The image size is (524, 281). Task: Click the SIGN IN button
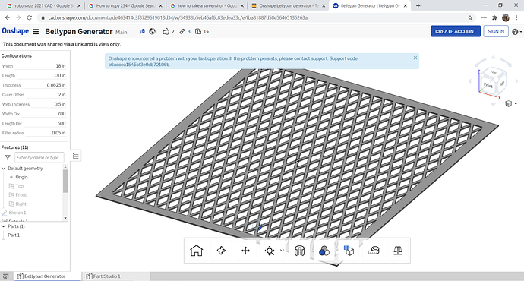point(496,31)
